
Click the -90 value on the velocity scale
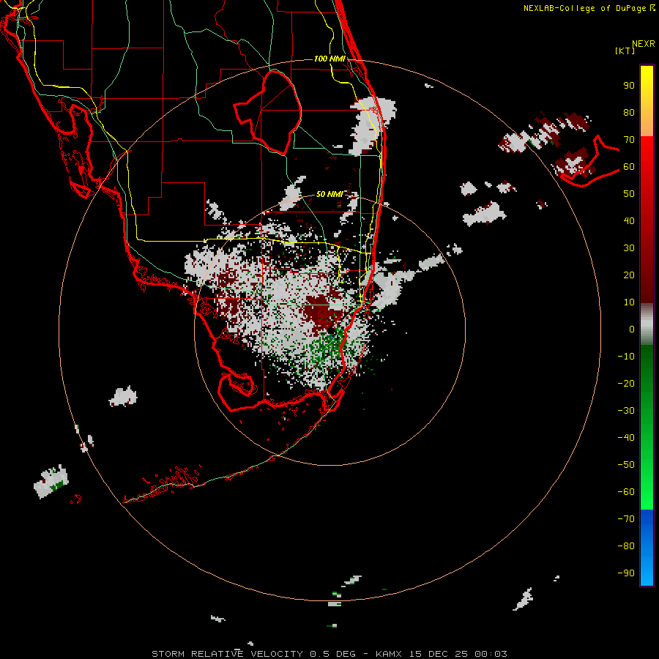tap(626, 573)
